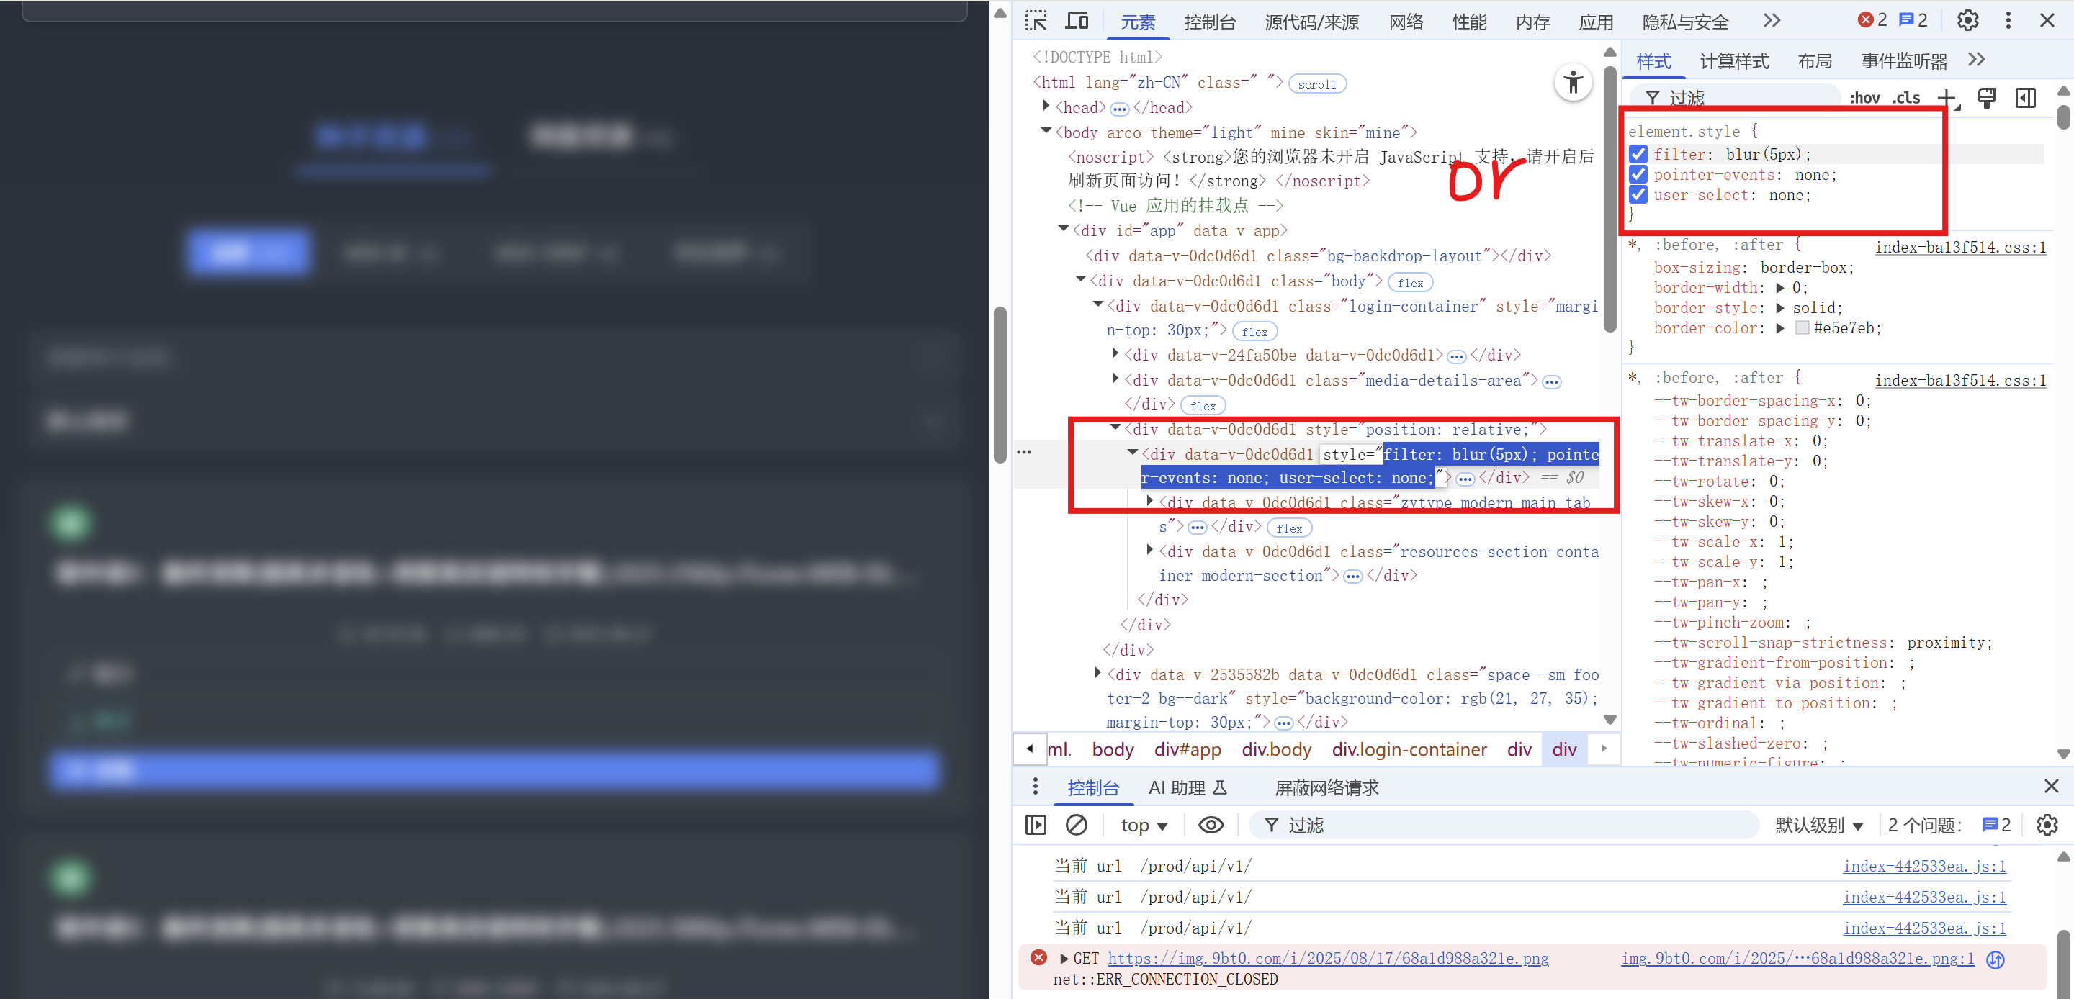Open the failed img.9bt0.com PNG link
This screenshot has height=999, width=2074.
(1328, 958)
